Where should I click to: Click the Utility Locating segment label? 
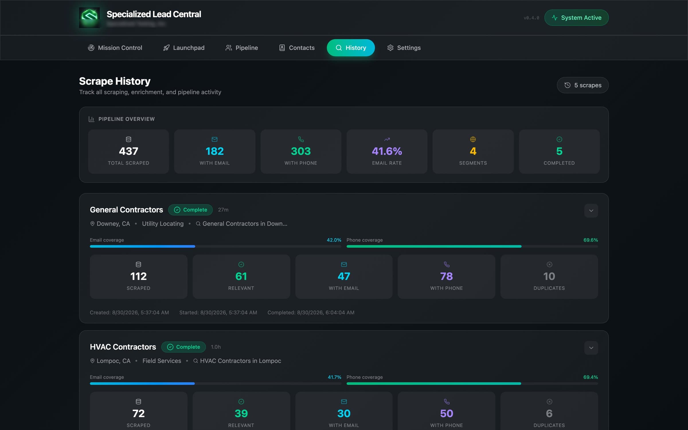(x=163, y=224)
